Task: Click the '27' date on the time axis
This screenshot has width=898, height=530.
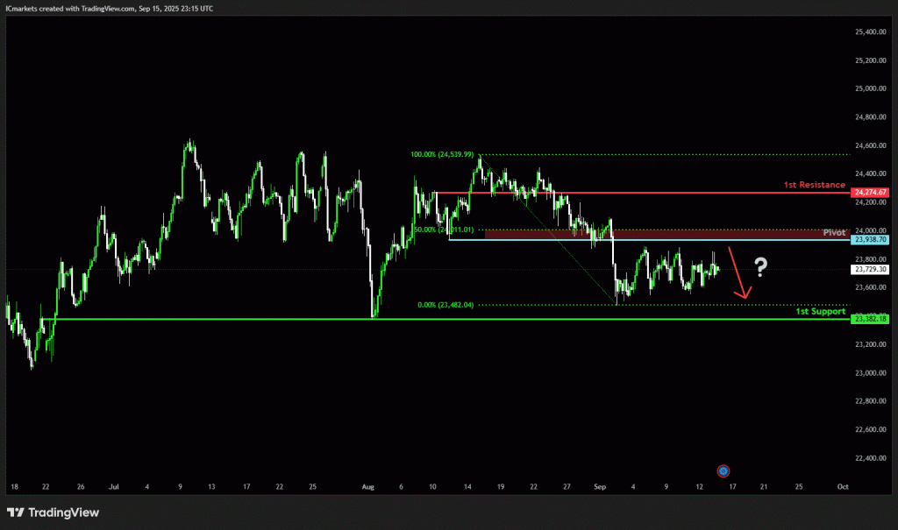Action: point(567,486)
